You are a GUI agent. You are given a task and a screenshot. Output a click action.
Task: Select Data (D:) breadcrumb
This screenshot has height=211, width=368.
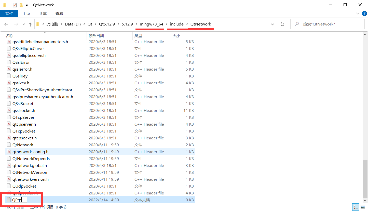(73, 24)
